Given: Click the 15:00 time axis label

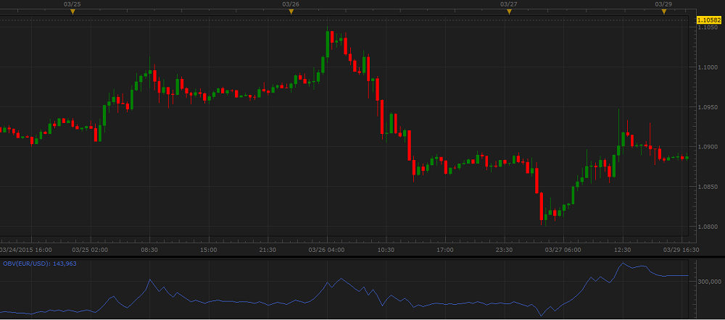Looking at the screenshot, I should click(209, 250).
